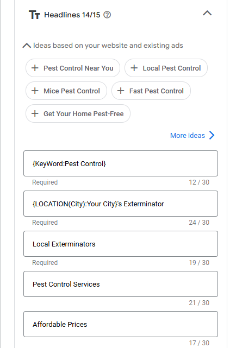Edit the Affordable Prices headline field

pos(121,324)
